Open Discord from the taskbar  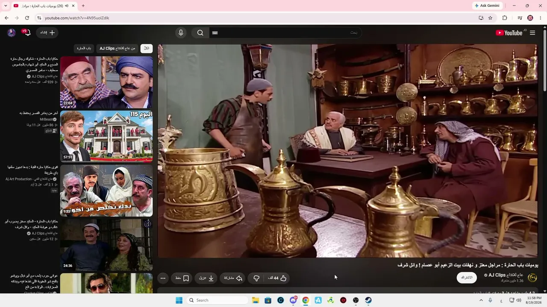coord(293,300)
